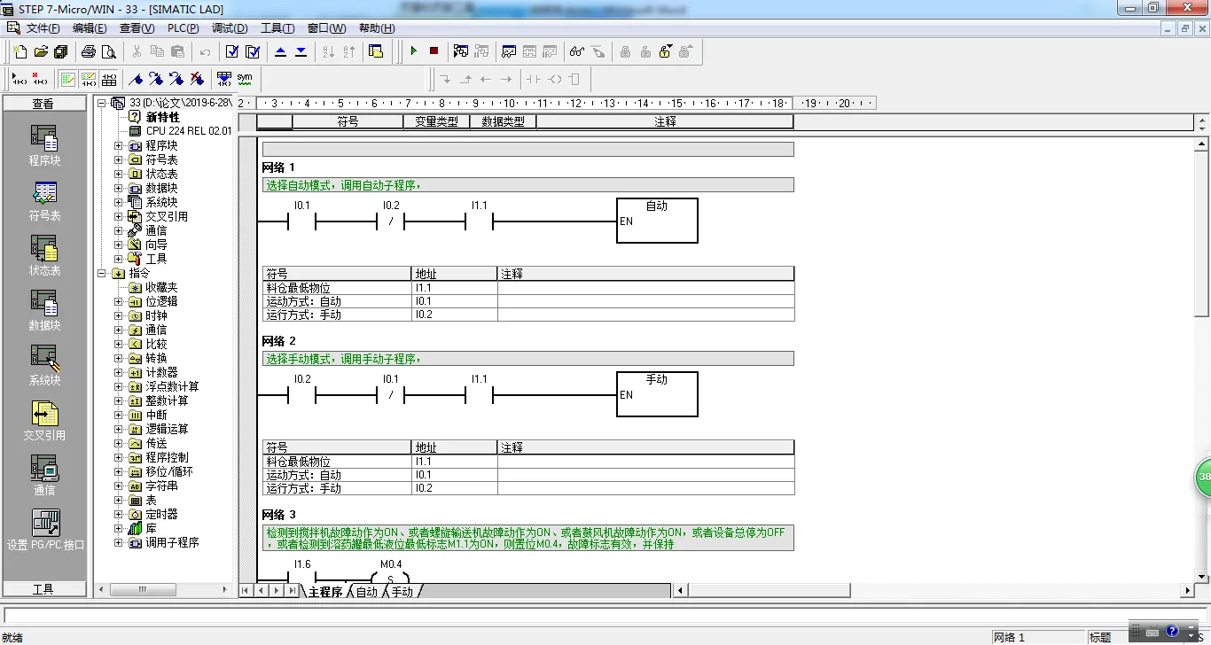Compile the program with the first checkmark icon
This screenshot has width=1211, height=645.
pos(232,51)
